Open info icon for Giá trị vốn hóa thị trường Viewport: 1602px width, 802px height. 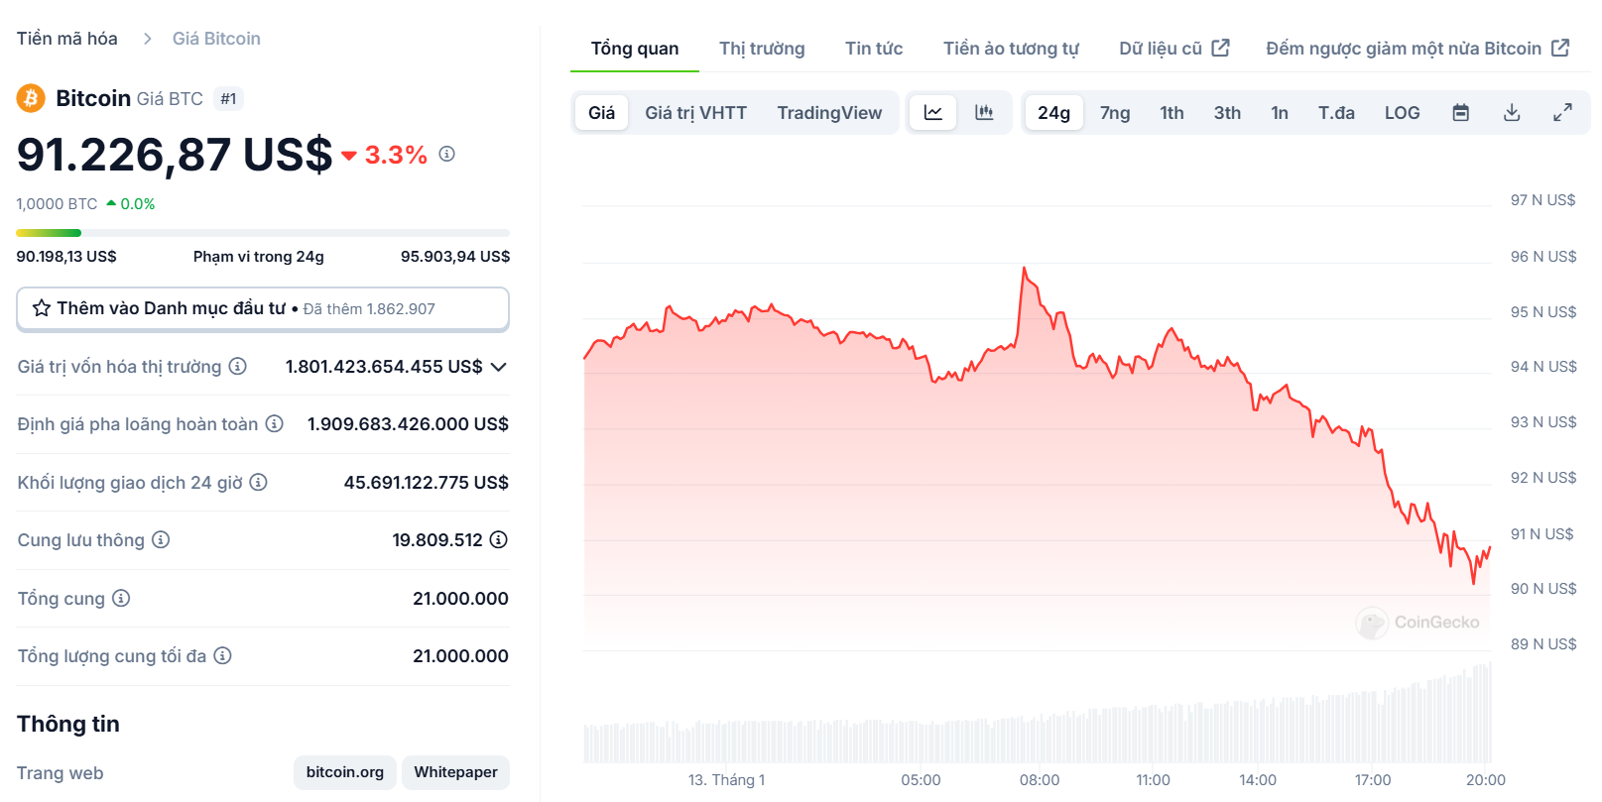pyautogui.click(x=238, y=366)
